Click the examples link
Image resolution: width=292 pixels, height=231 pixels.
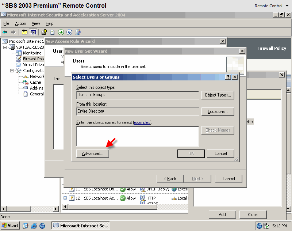click(142, 122)
